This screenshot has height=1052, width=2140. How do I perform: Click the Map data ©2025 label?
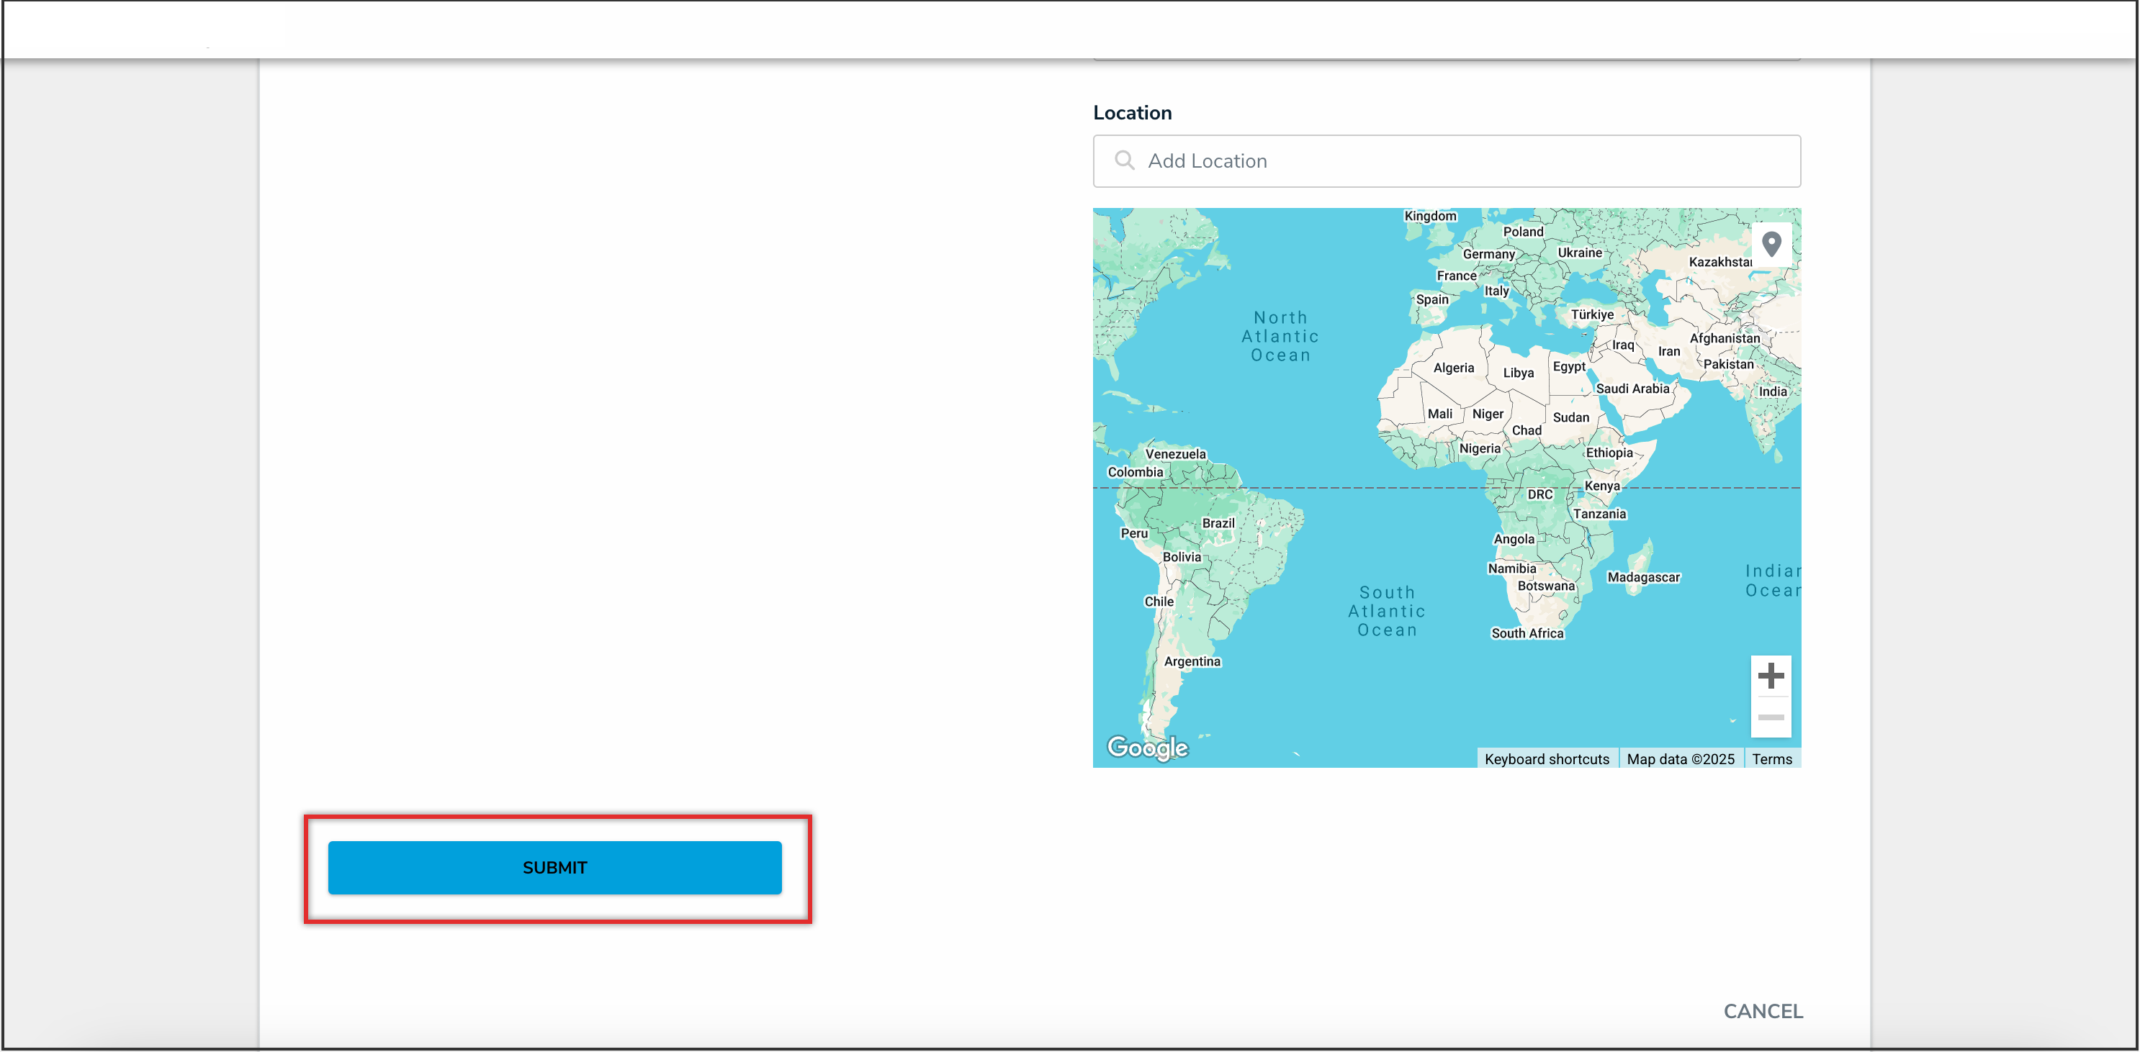pos(1680,759)
